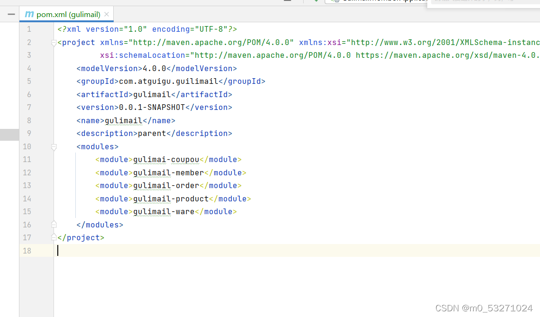
Task: Click the xml version declaration line
Action: pos(147,29)
